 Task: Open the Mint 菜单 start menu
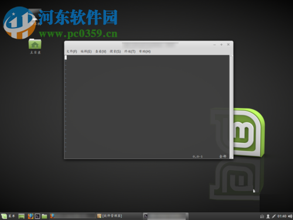click(x=8, y=216)
